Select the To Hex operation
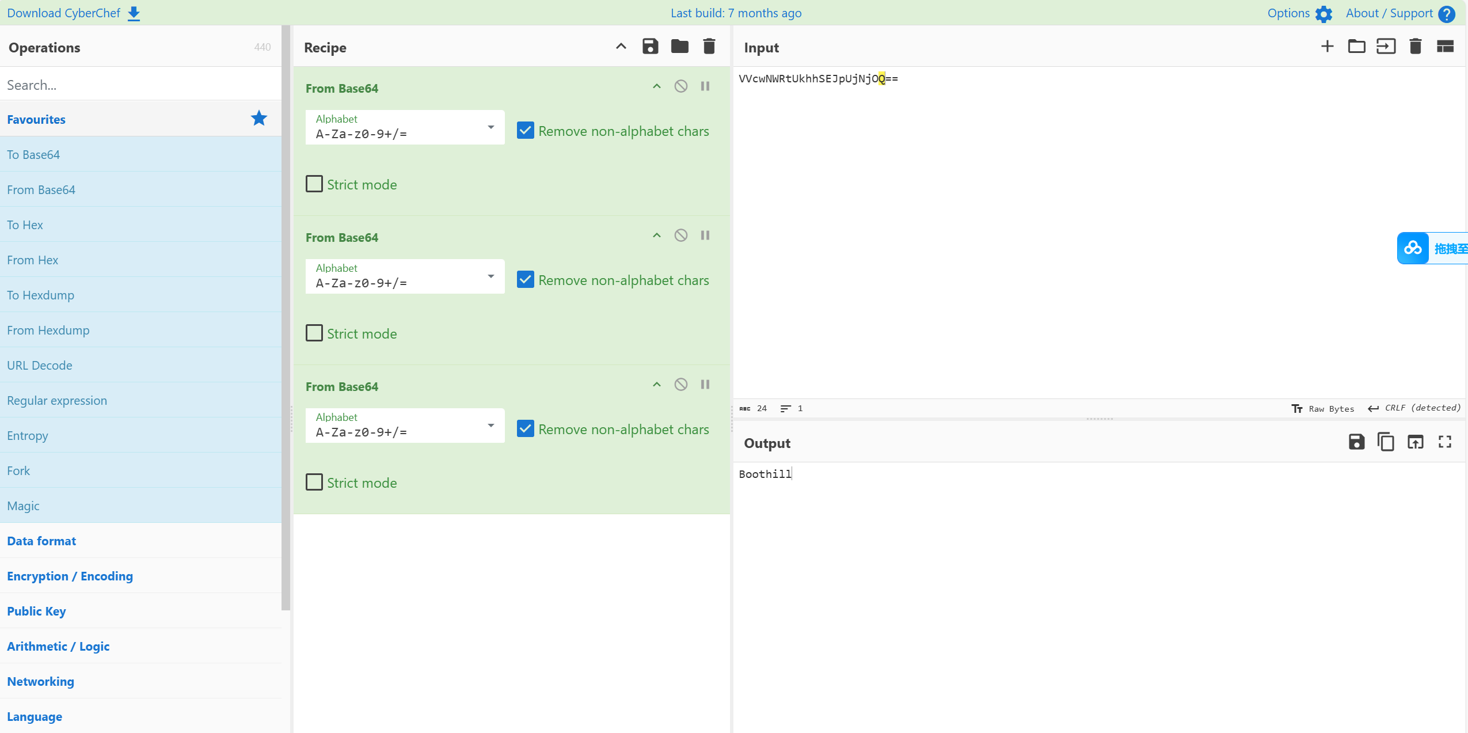This screenshot has width=1468, height=733. (x=140, y=225)
